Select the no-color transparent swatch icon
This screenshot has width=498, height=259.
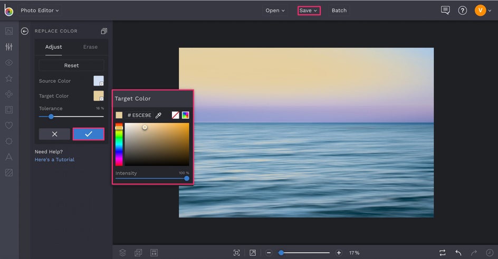pos(175,115)
